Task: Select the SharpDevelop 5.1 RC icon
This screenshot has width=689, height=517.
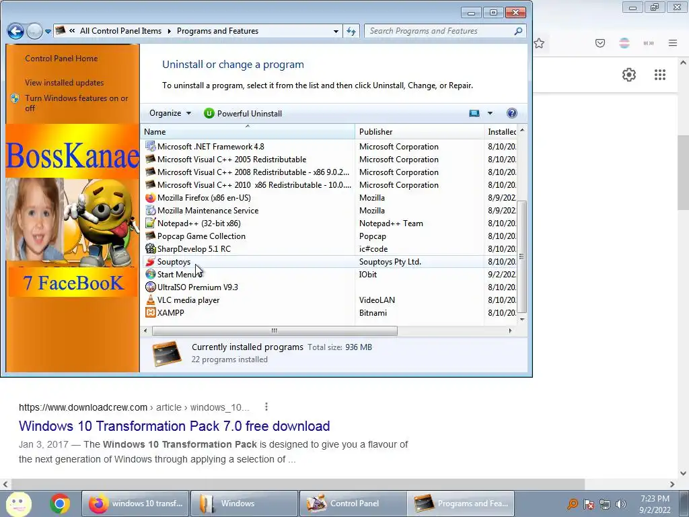Action: (x=150, y=249)
